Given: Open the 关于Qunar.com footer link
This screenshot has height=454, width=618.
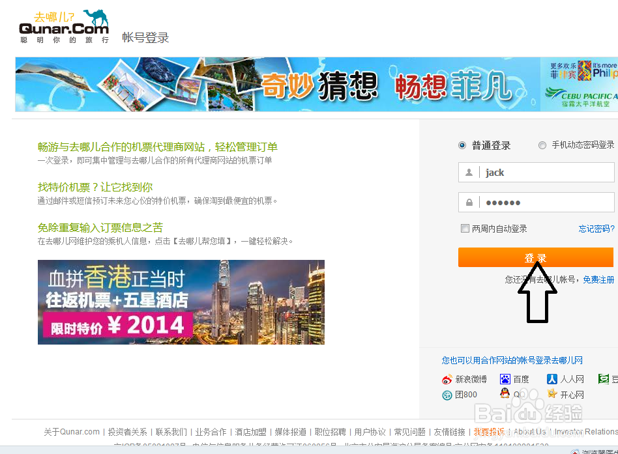Looking at the screenshot, I should 71,432.
